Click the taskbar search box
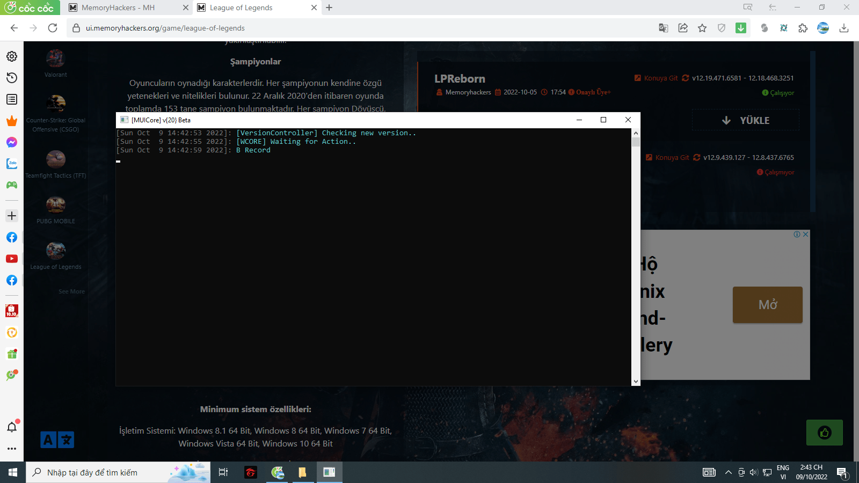 pos(118,472)
